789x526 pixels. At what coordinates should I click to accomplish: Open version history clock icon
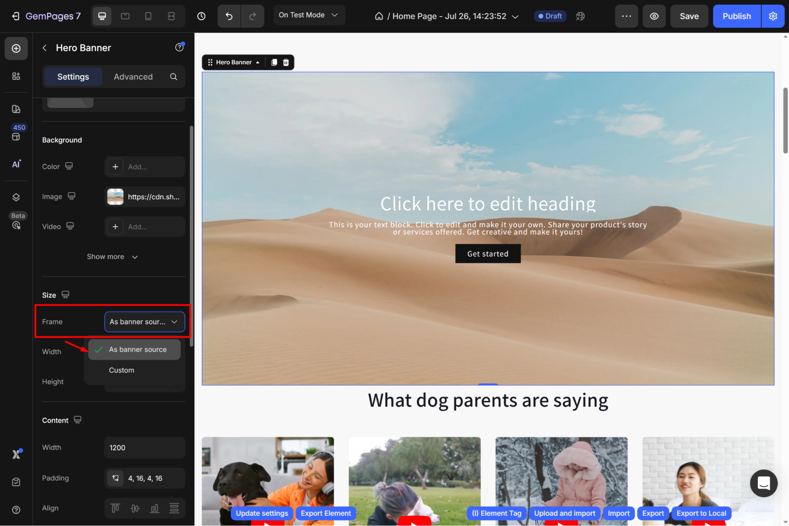(x=201, y=16)
